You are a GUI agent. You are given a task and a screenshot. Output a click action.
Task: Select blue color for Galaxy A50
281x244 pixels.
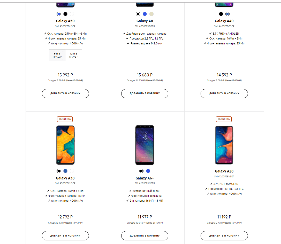coord(59,14)
